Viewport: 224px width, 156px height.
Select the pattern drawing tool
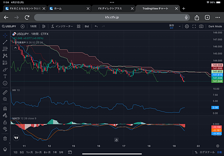coord(5,56)
